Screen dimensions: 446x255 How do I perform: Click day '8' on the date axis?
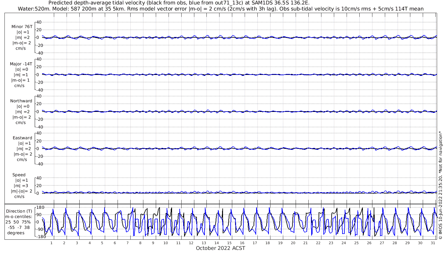point(140,243)
